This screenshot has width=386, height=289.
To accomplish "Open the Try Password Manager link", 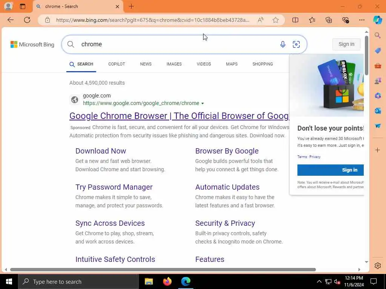I will click(114, 187).
